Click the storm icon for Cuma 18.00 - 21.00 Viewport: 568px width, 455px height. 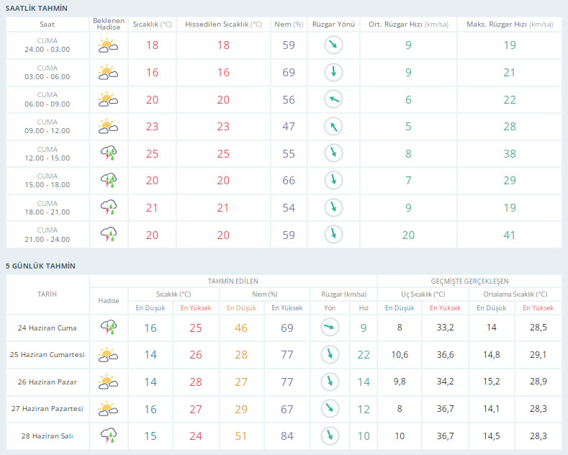pyautogui.click(x=108, y=207)
